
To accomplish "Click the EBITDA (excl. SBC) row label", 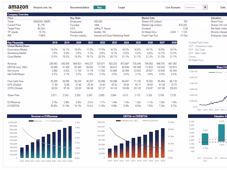I will 17,67.
